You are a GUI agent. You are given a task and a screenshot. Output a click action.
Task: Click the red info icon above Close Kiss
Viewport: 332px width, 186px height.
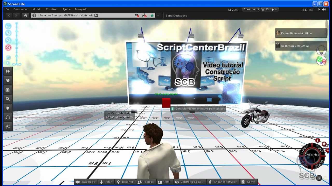[x=317, y=140]
